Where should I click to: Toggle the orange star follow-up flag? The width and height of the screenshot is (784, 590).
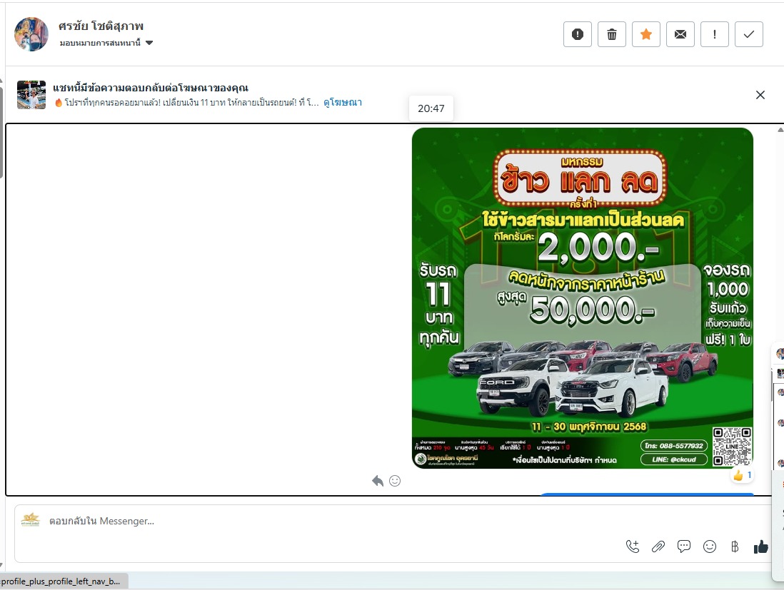point(646,34)
